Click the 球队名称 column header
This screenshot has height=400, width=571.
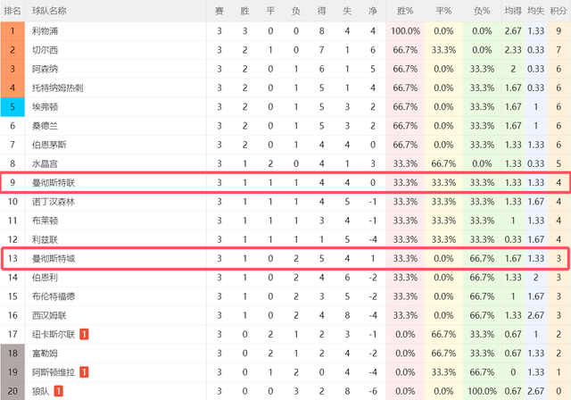49,11
